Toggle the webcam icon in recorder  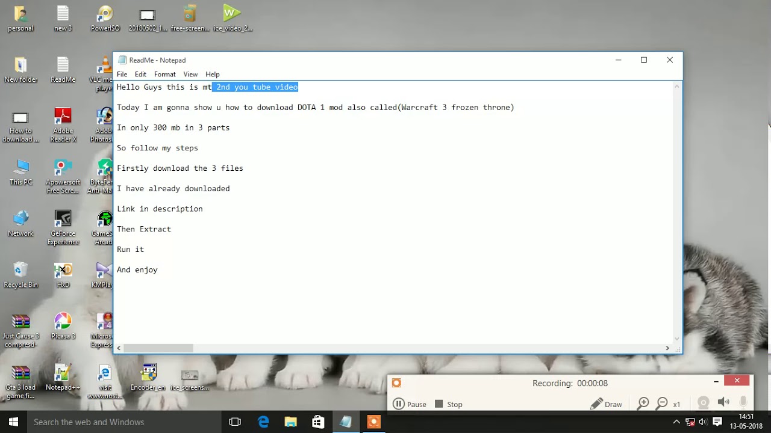[x=703, y=402]
